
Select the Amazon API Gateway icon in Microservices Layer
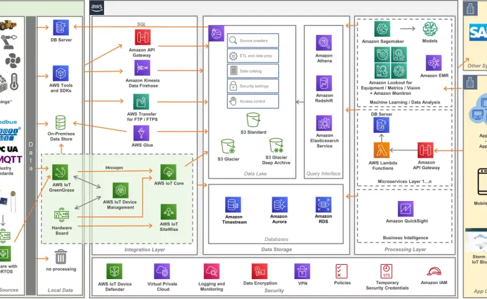[x=426, y=150]
